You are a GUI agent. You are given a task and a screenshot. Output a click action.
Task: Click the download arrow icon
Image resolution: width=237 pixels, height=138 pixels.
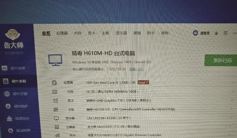point(216,33)
